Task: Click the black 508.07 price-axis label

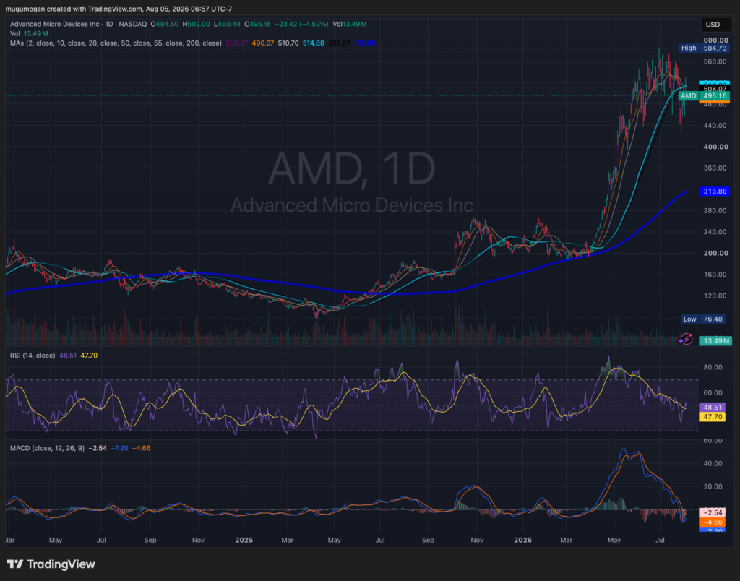Action: click(715, 89)
